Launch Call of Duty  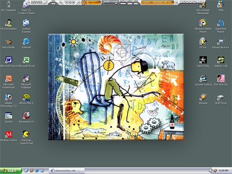[x=203, y=62]
